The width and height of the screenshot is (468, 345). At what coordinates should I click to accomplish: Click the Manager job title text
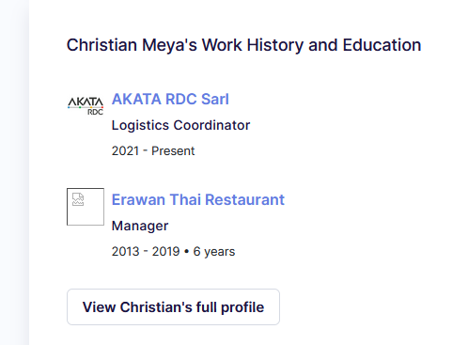click(x=140, y=226)
